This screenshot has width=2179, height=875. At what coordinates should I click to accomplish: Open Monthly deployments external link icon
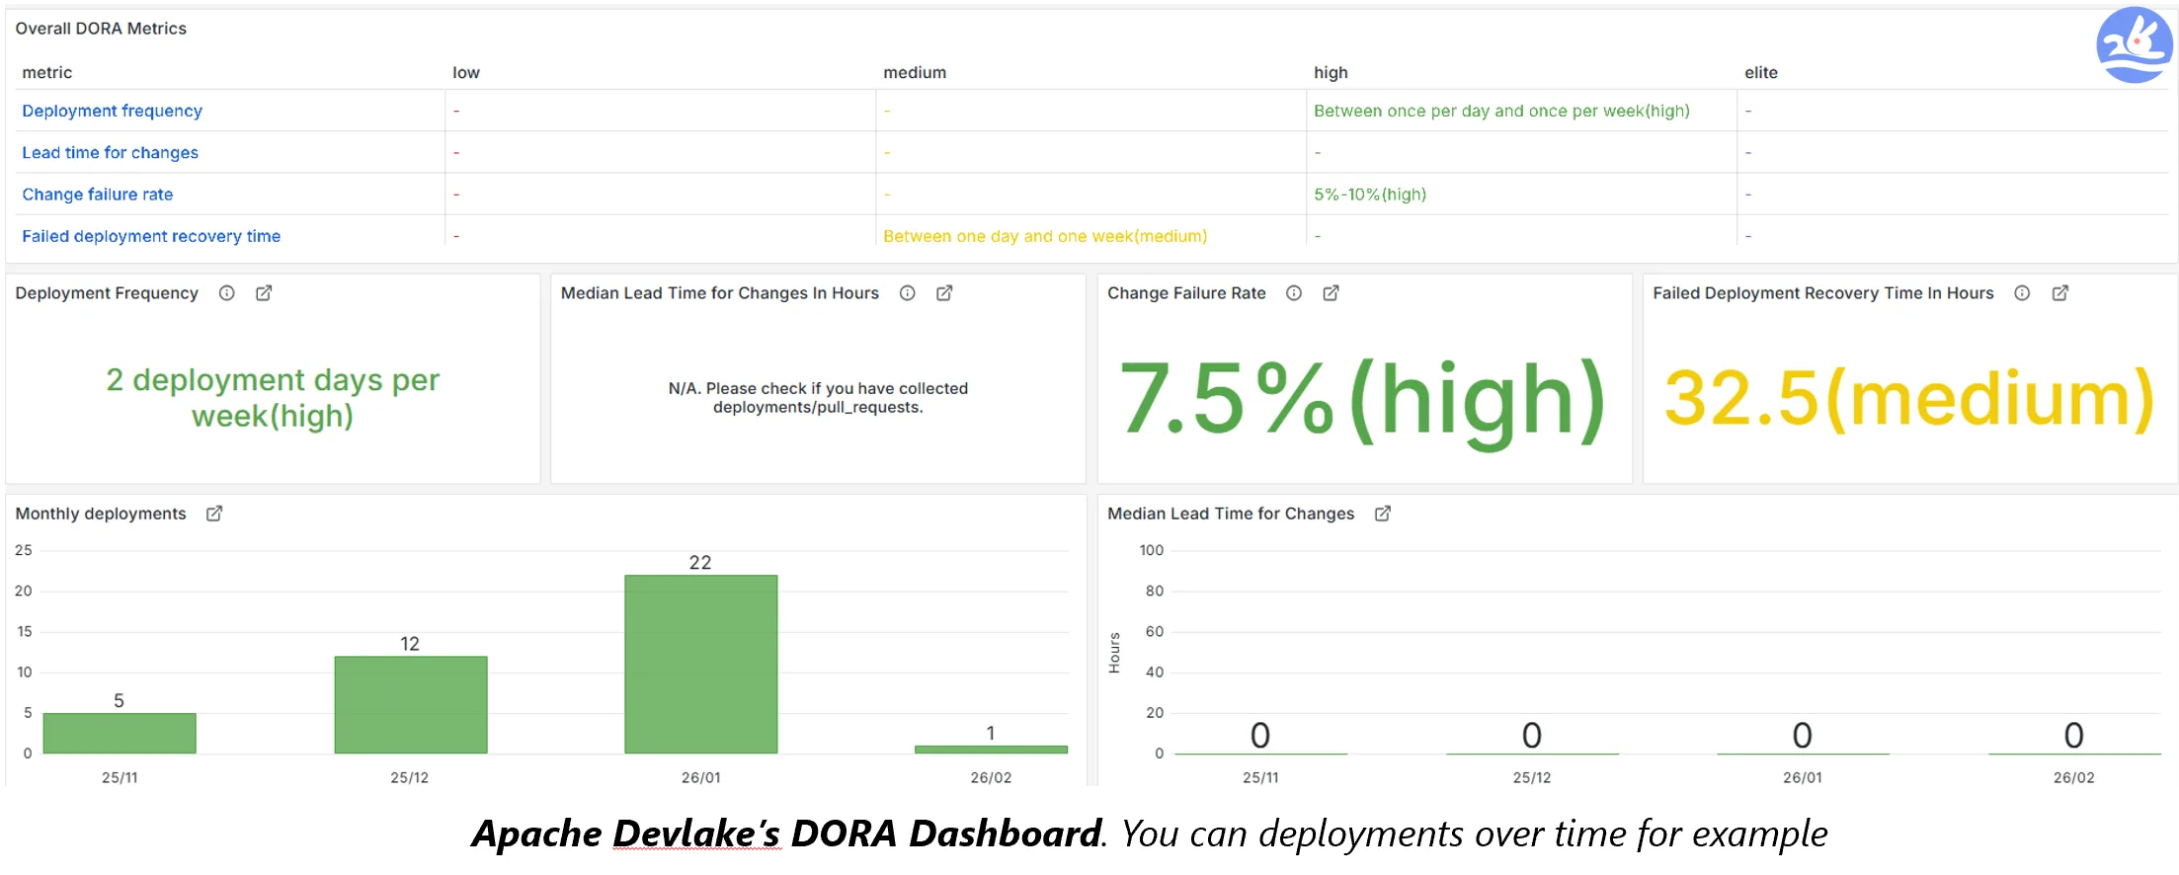coord(214,514)
